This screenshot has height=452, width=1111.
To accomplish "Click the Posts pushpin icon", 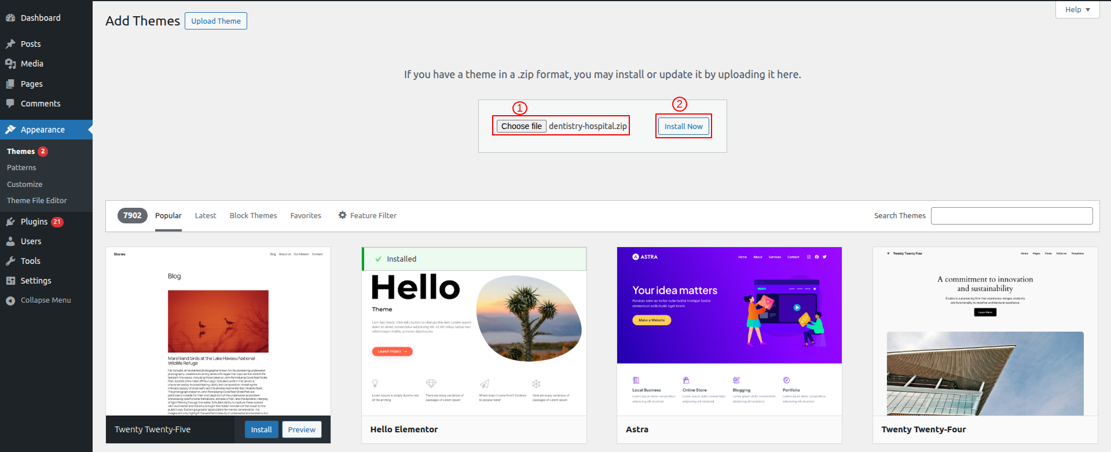I will tap(10, 44).
